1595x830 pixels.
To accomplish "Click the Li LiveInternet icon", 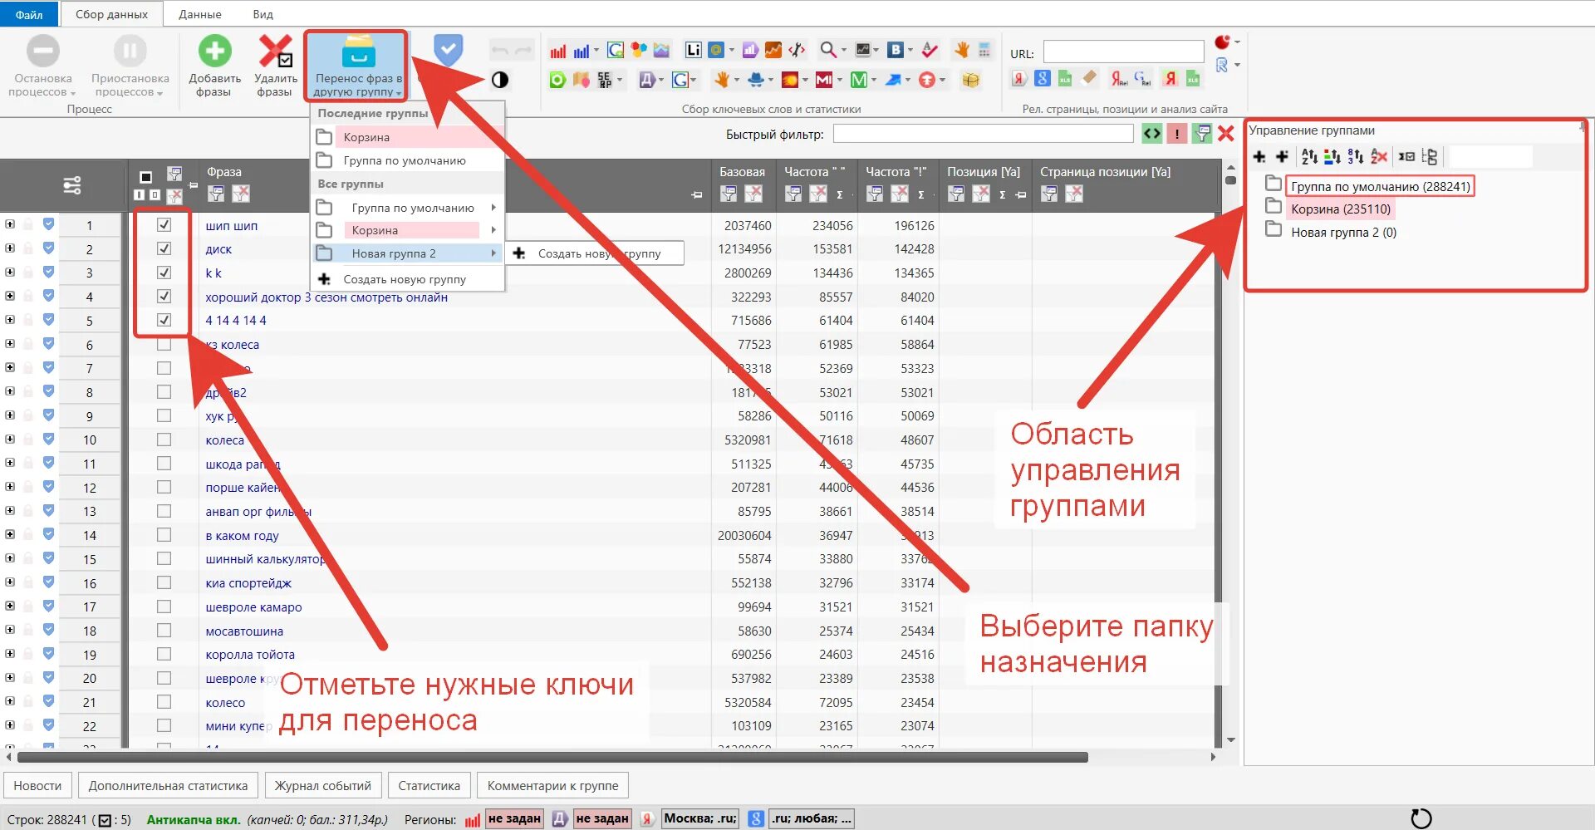I will click(x=693, y=50).
